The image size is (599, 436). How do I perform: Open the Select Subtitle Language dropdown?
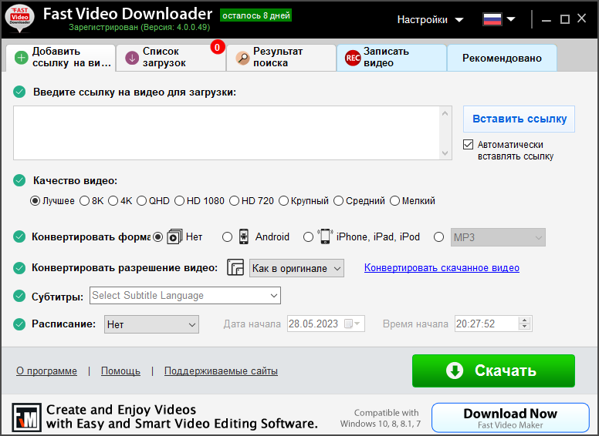point(185,295)
